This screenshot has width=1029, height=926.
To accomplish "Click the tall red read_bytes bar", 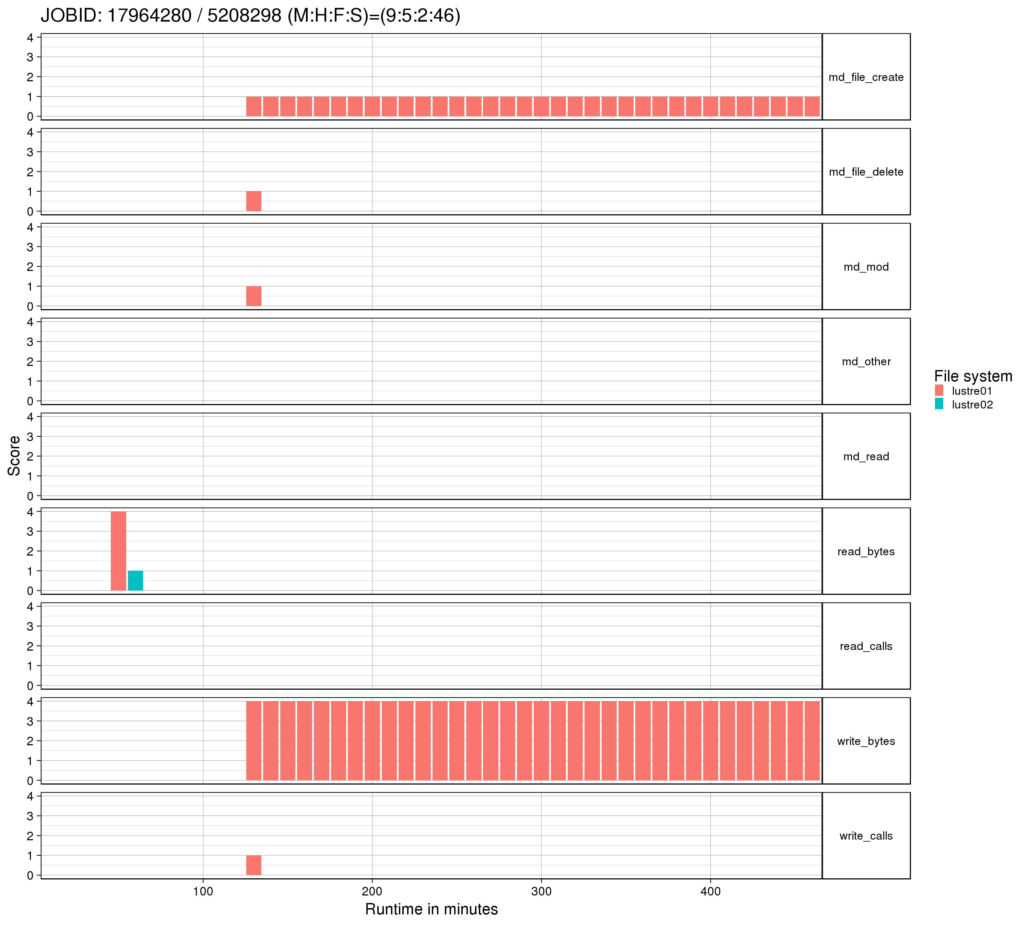I will point(119,551).
